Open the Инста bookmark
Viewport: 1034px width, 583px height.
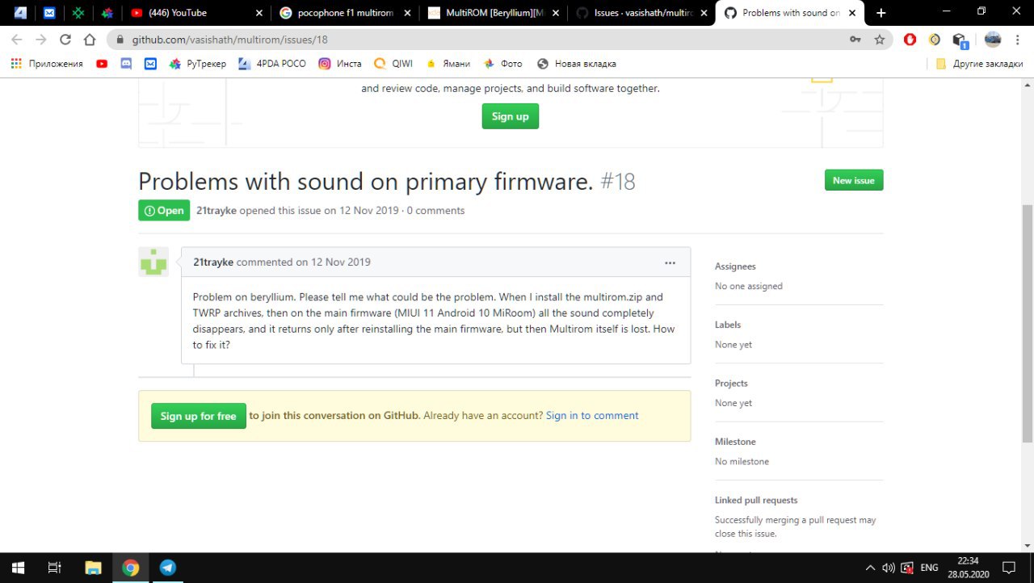tap(340, 64)
